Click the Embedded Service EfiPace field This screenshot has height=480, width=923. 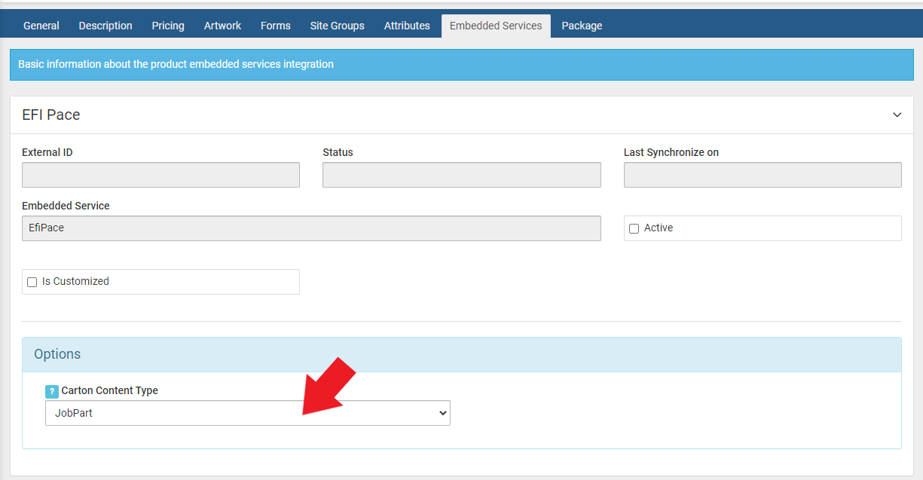[311, 228]
